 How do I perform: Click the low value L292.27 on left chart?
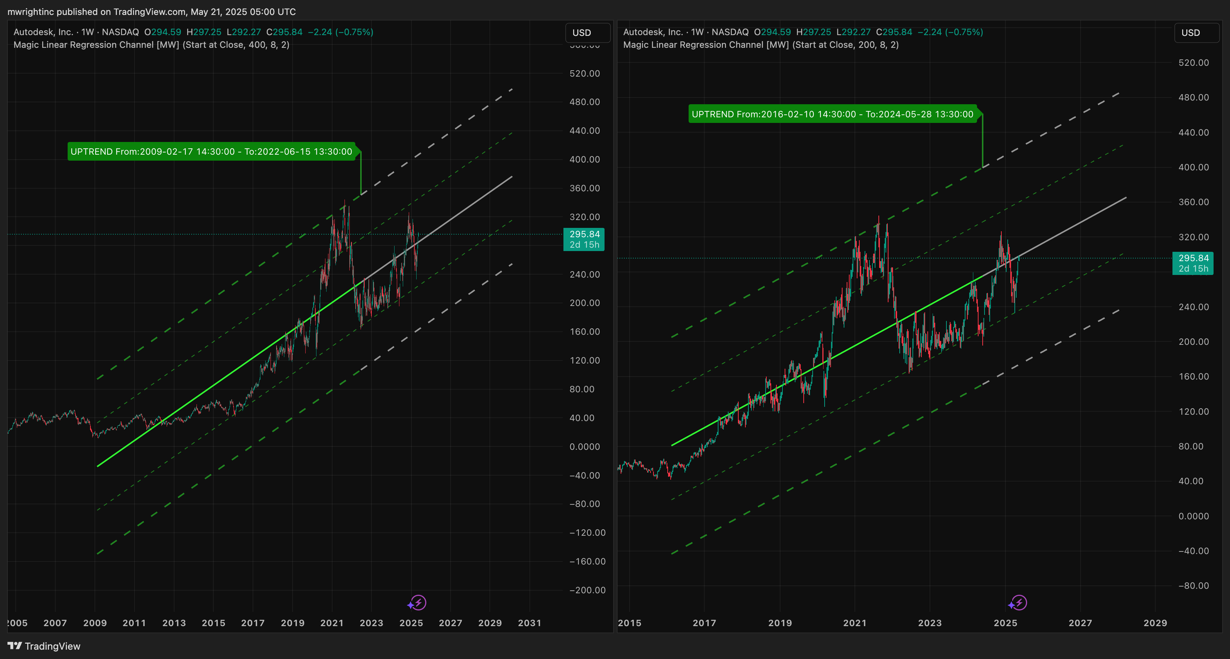click(x=244, y=32)
